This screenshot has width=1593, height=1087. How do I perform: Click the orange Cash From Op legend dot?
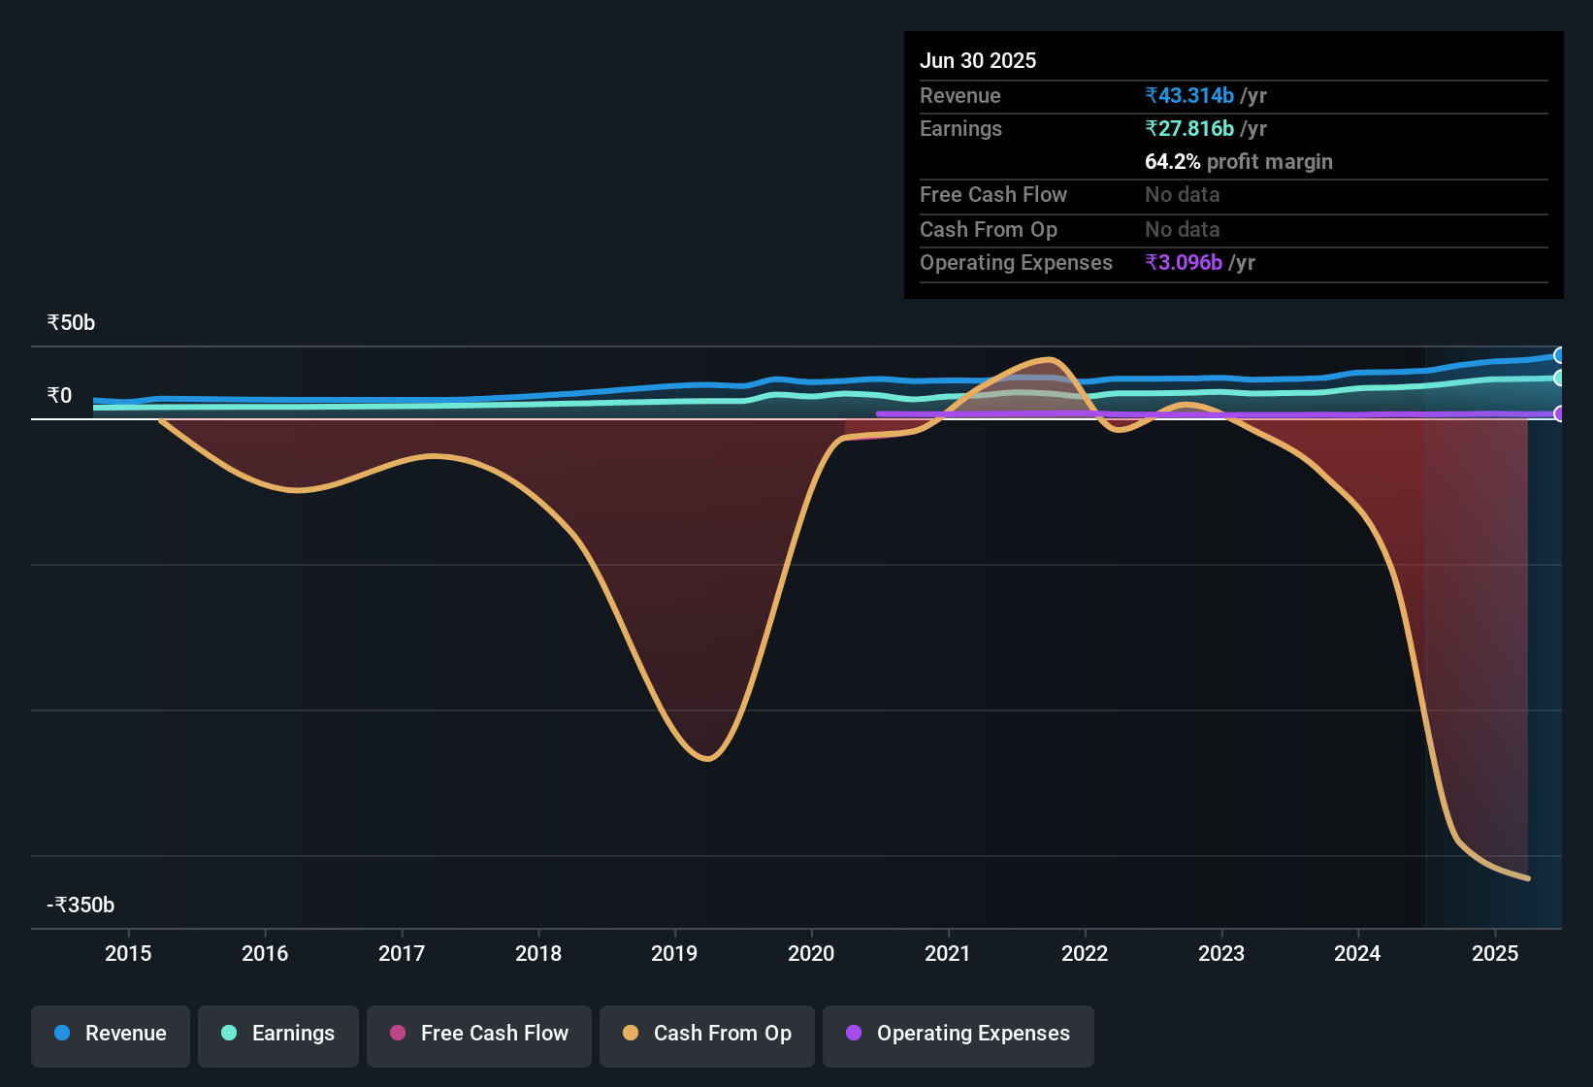point(631,1035)
